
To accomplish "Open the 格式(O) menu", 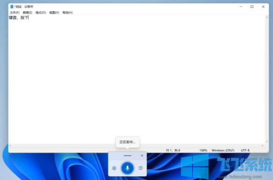I will pyautogui.click(x=41, y=13).
